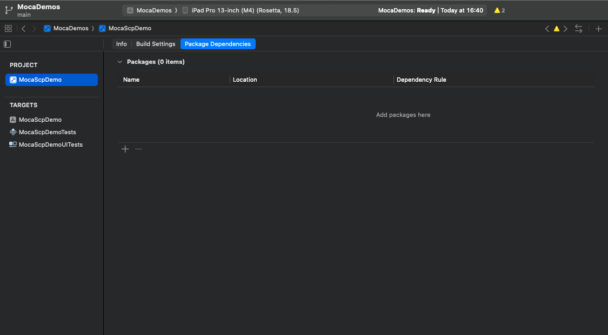The image size is (608, 335).
Task: Click the MocaDemos project icon in the breadcrumb
Action: (x=47, y=28)
